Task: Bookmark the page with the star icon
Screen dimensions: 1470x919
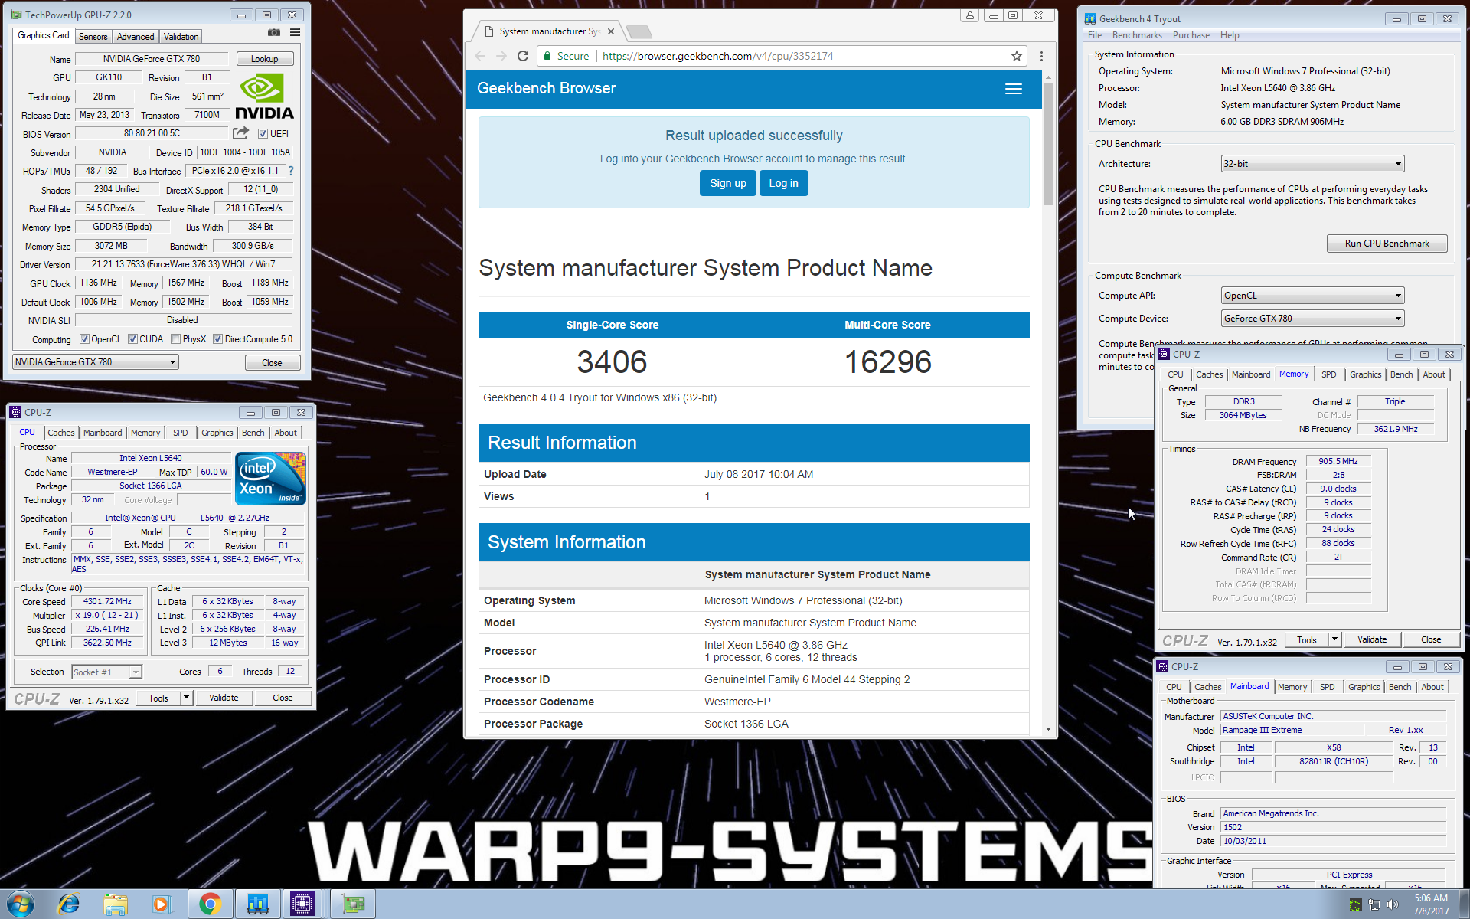Action: (1017, 56)
